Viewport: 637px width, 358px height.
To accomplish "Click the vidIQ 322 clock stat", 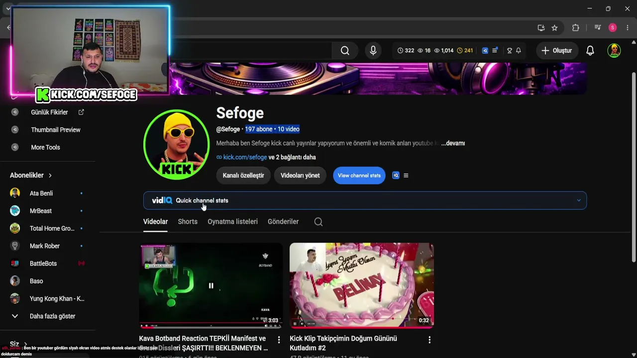I will click(406, 50).
